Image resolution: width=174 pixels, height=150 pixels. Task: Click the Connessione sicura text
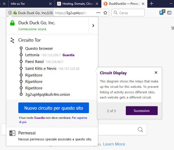[32, 29]
